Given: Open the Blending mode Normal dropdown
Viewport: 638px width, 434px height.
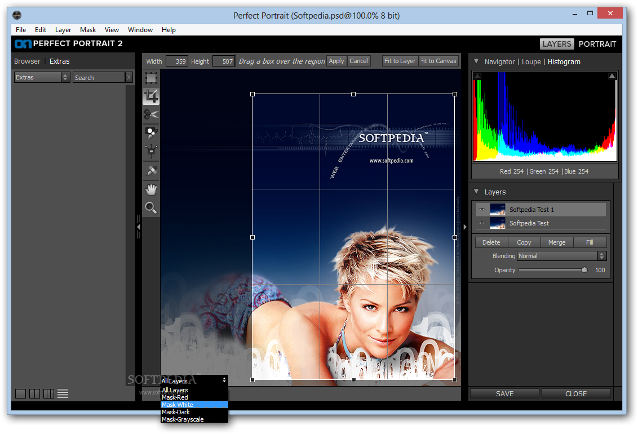Looking at the screenshot, I should point(561,256).
